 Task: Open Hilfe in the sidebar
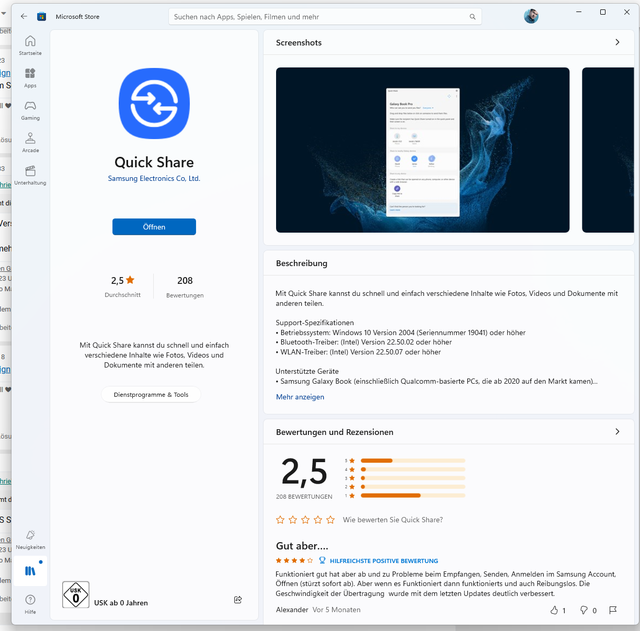30,604
